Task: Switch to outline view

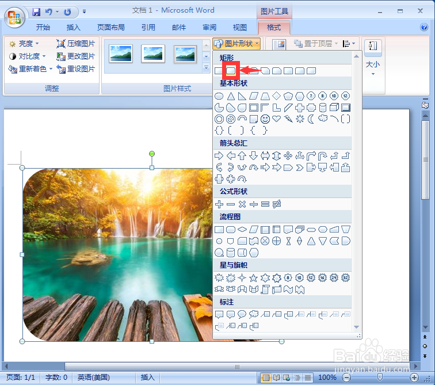Action: point(297,378)
